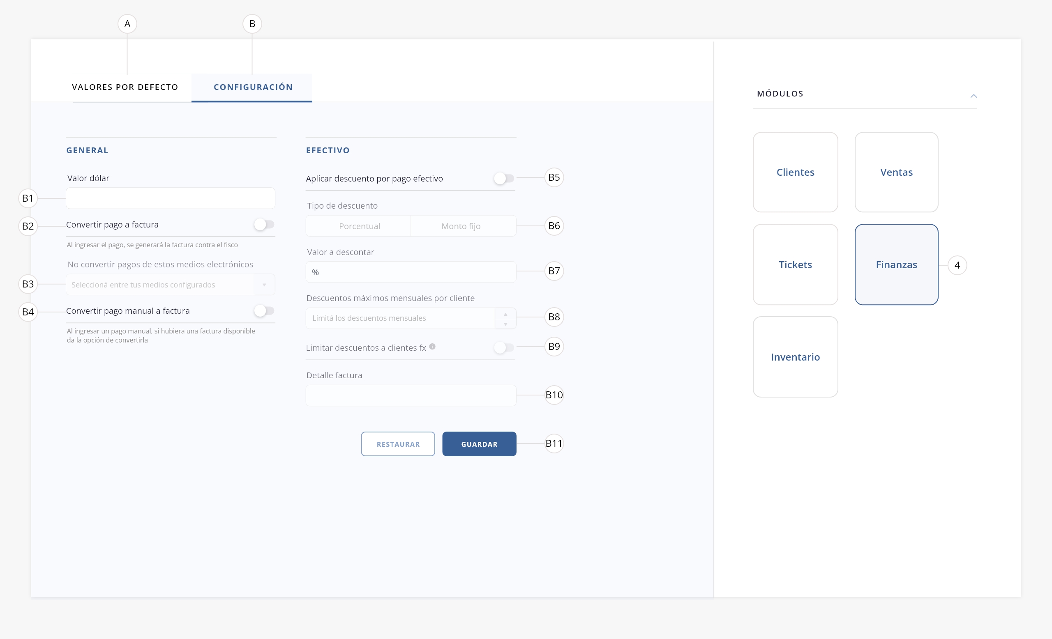Enable Convertir pago manual a factura
The image size is (1052, 639).
pos(264,311)
